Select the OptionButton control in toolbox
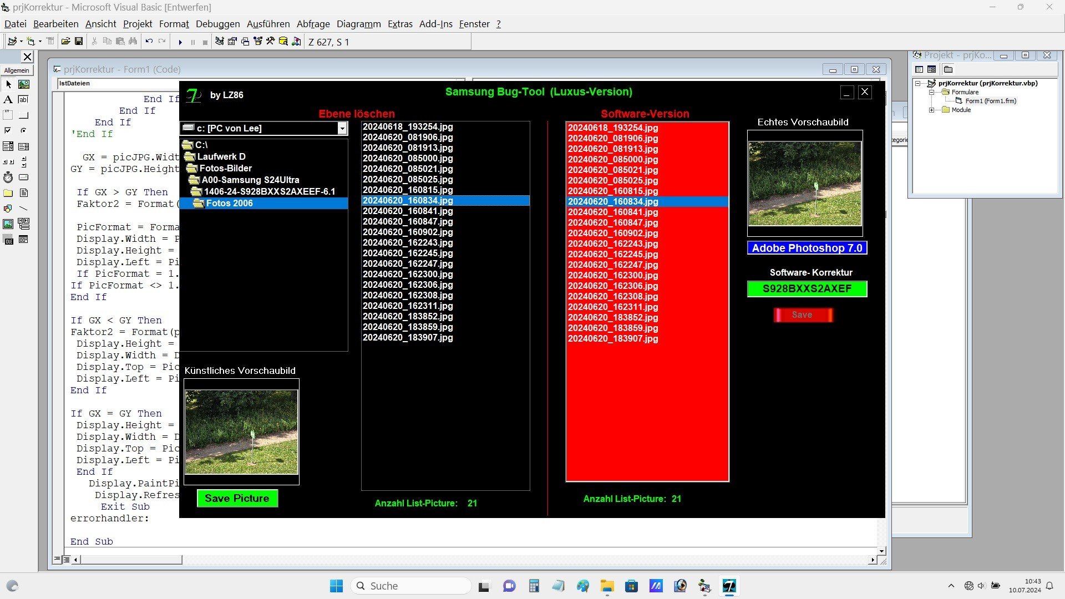 (23, 131)
